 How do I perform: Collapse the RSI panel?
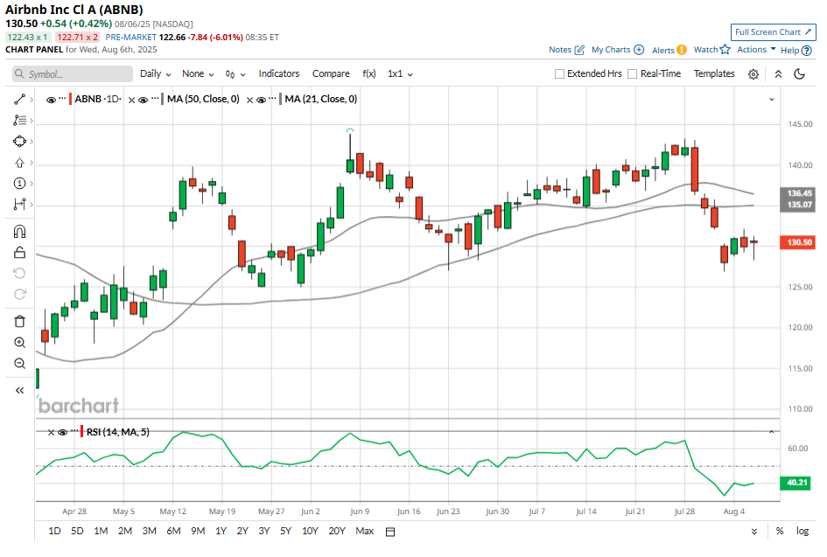771,432
